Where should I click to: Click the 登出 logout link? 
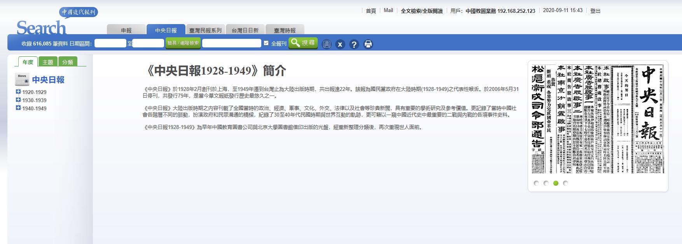tap(595, 11)
